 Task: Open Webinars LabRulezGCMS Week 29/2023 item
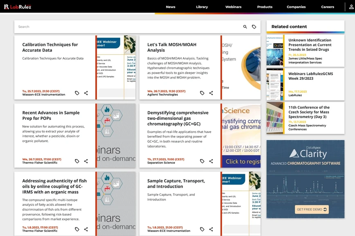coord(311,76)
